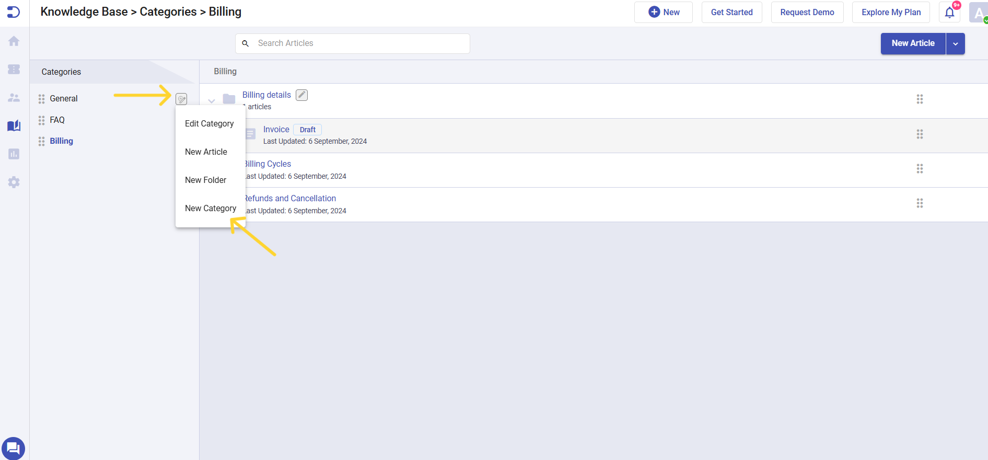Click the Explore My Plan button
The width and height of the screenshot is (988, 460).
(x=891, y=13)
